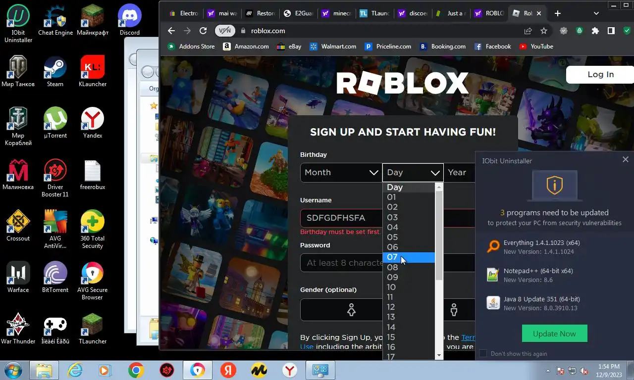Select the 360 Total Security desktop icon
The image size is (634, 380).
[93, 230]
